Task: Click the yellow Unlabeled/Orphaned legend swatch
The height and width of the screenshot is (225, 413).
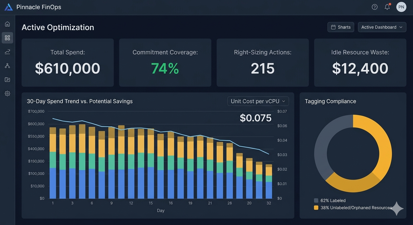Action: 316,208
